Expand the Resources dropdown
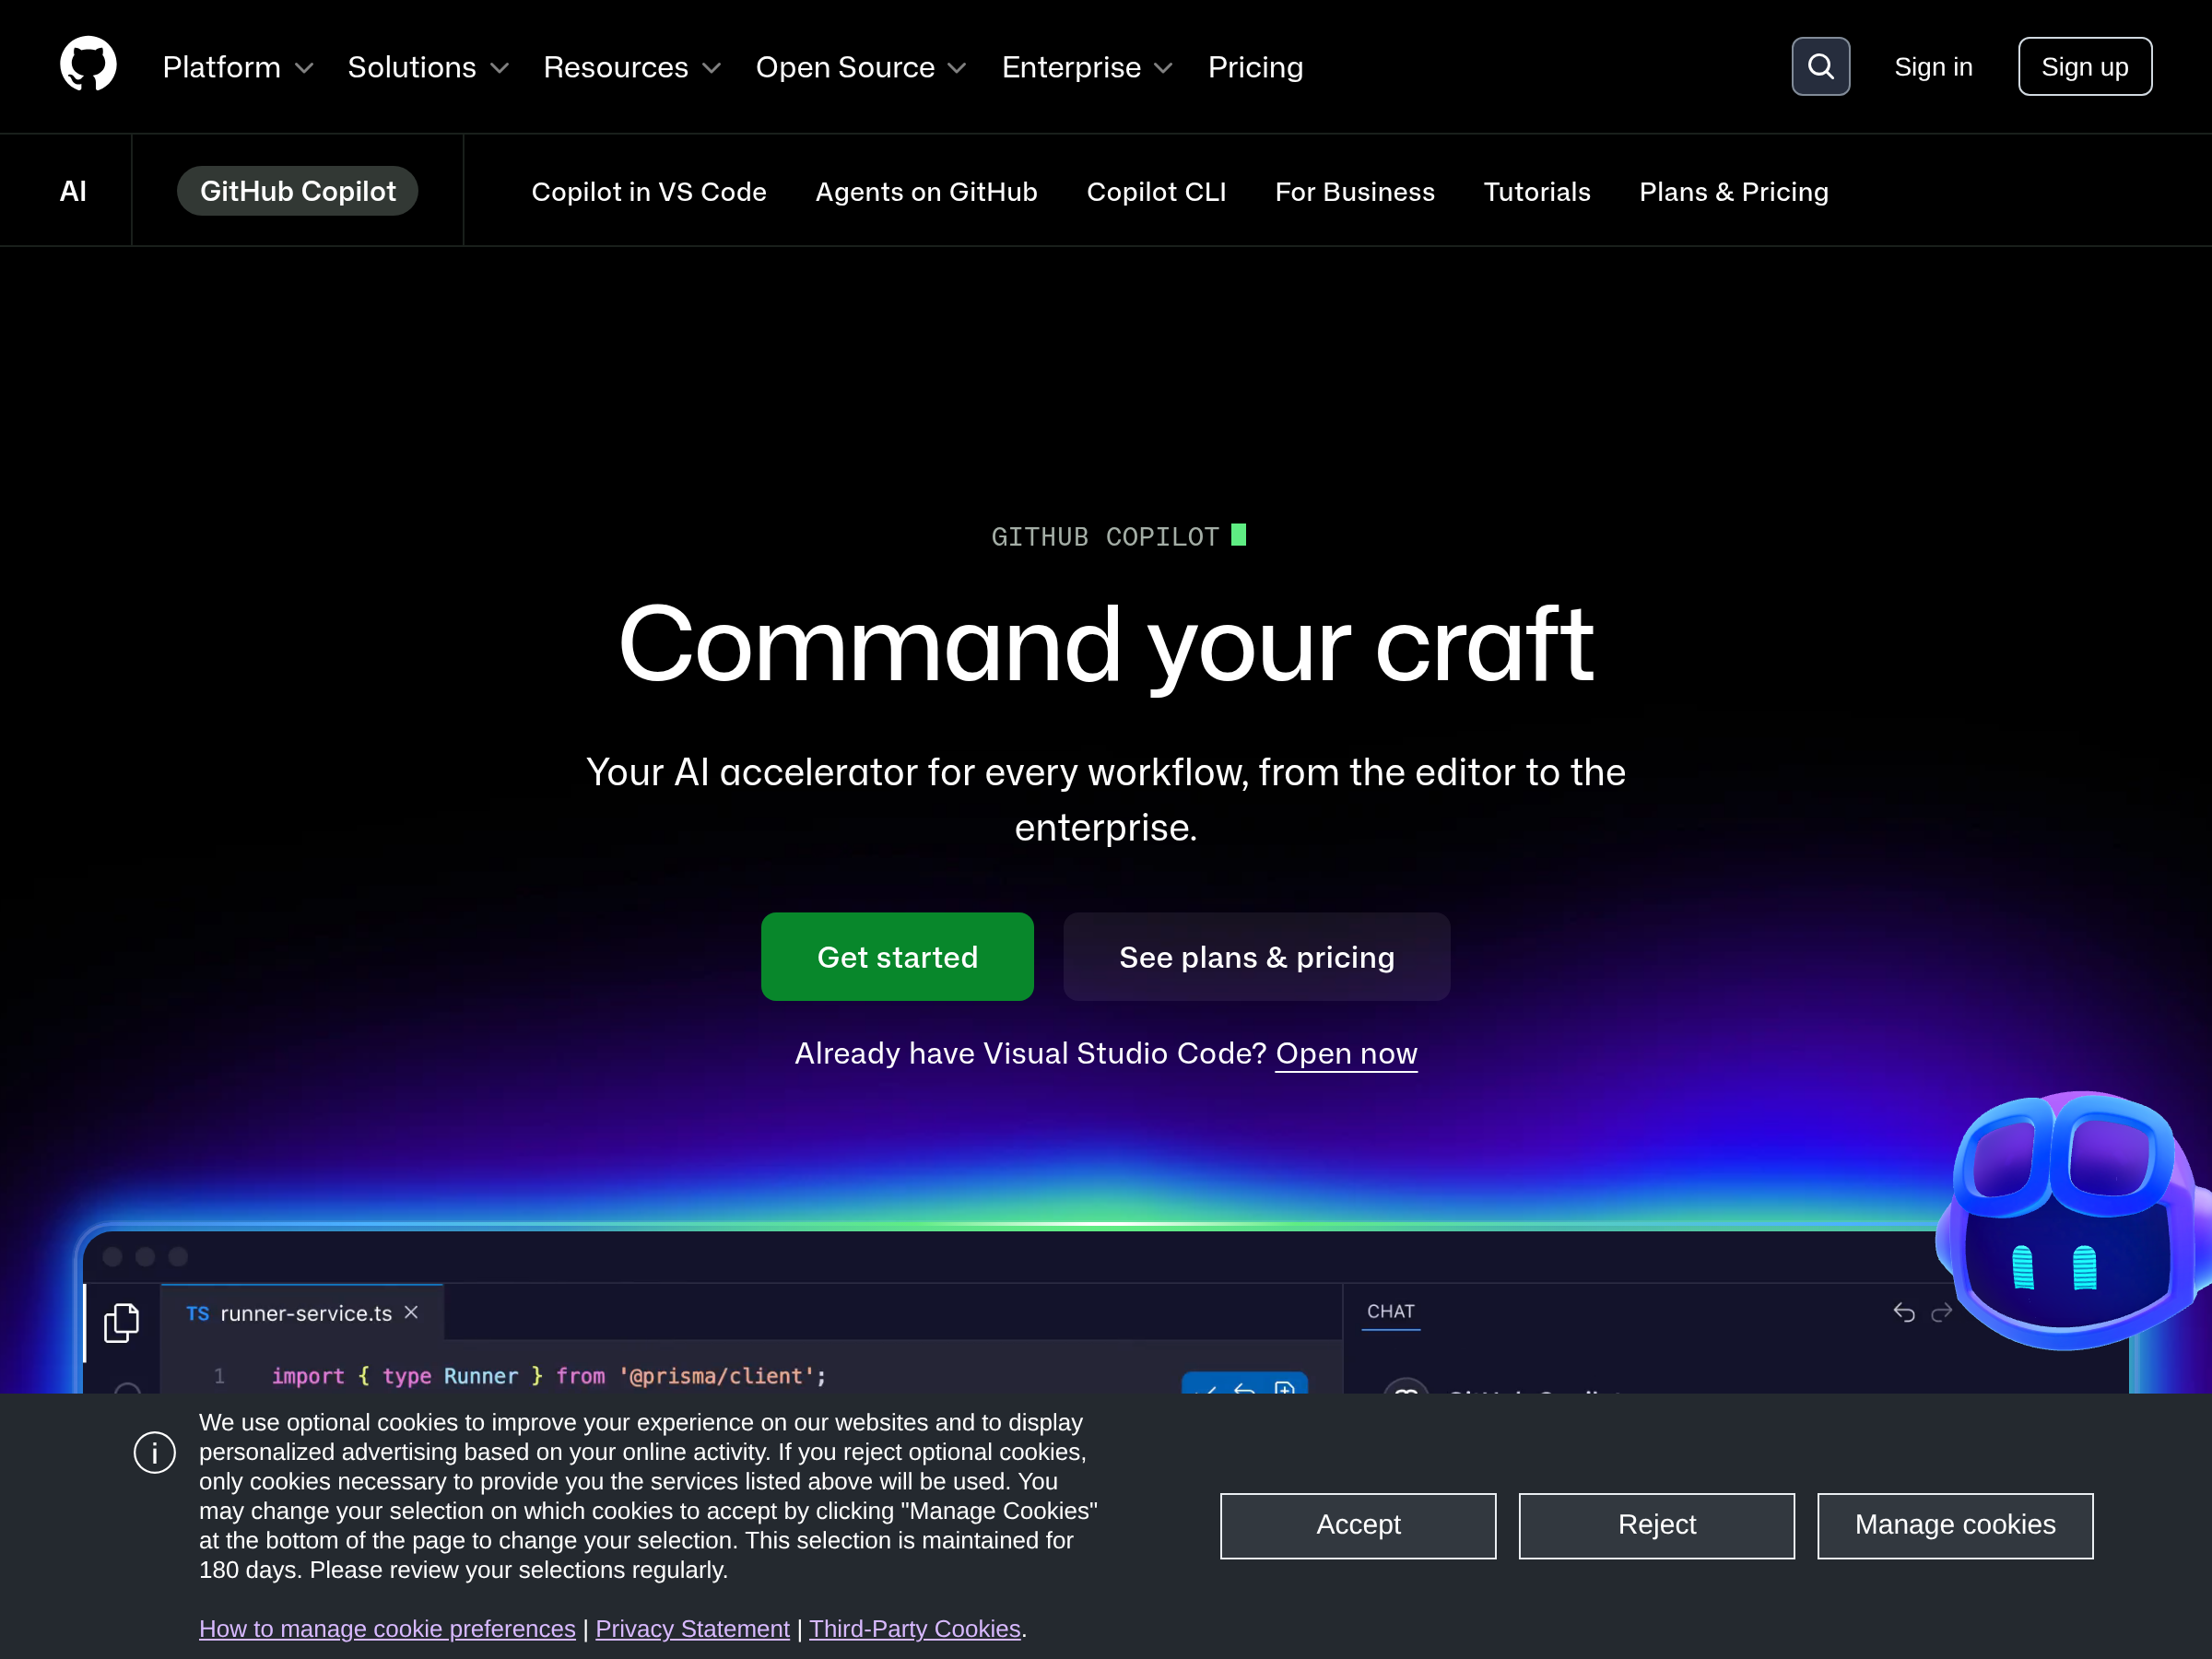Viewport: 2212px width, 1659px height. 632,67
